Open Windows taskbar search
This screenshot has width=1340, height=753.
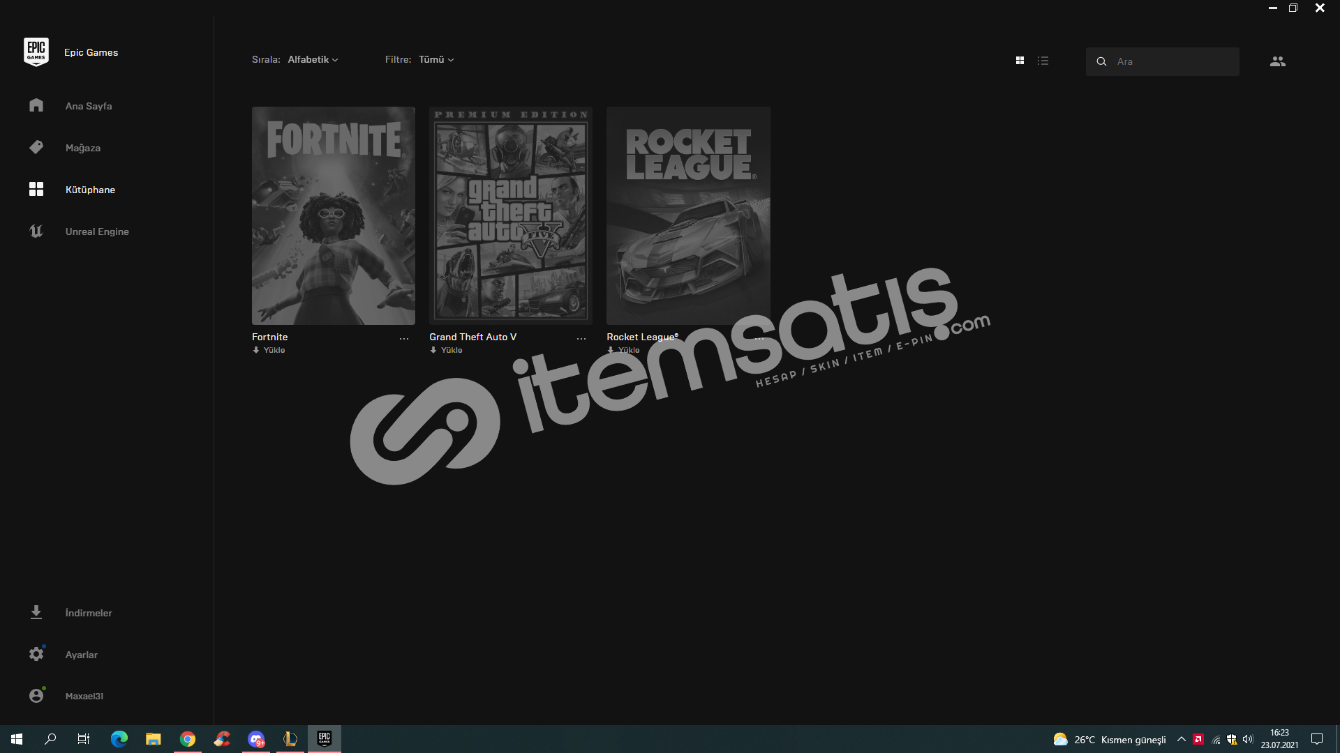click(50, 739)
